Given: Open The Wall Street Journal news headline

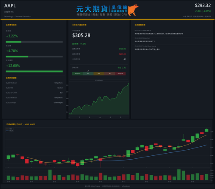Looking at the screenshot, I should pos(147,49).
